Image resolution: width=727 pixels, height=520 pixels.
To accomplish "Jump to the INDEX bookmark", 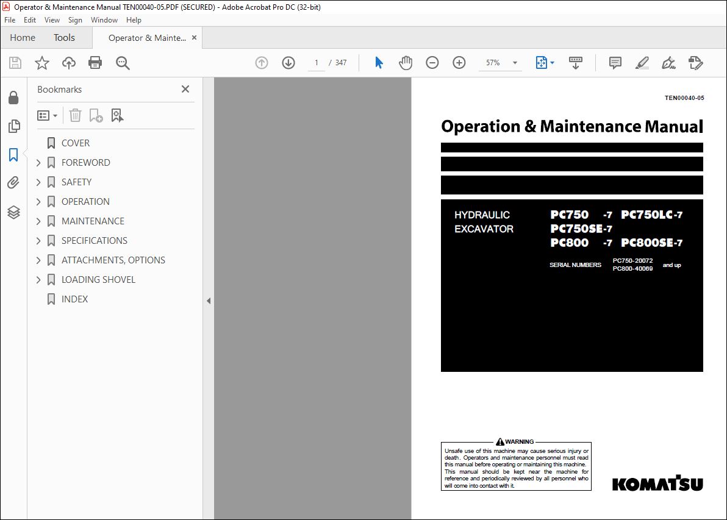I will pyautogui.click(x=74, y=299).
